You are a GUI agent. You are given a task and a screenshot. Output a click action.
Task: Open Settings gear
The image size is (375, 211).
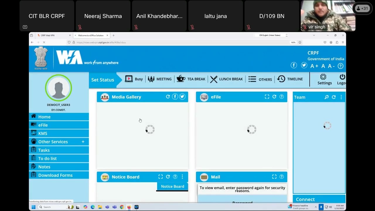[325, 79]
